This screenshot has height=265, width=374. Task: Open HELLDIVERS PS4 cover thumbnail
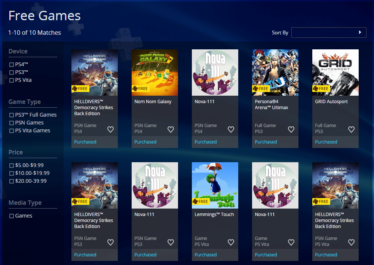95,73
